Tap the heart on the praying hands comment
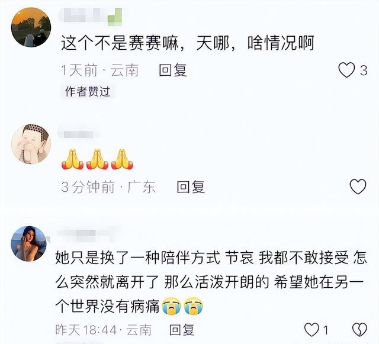The image size is (379, 344). (358, 187)
